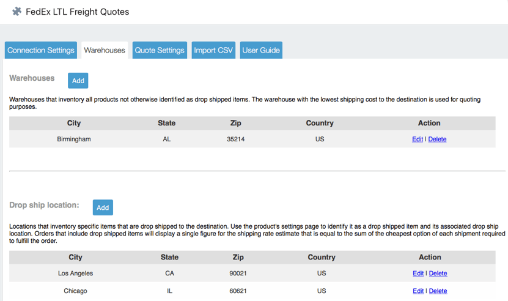
Task: Click the US country cell in Chicago row
Action: point(322,291)
